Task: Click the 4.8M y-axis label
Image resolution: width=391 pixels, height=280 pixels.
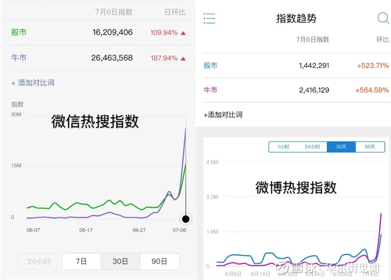Action: pyautogui.click(x=212, y=162)
